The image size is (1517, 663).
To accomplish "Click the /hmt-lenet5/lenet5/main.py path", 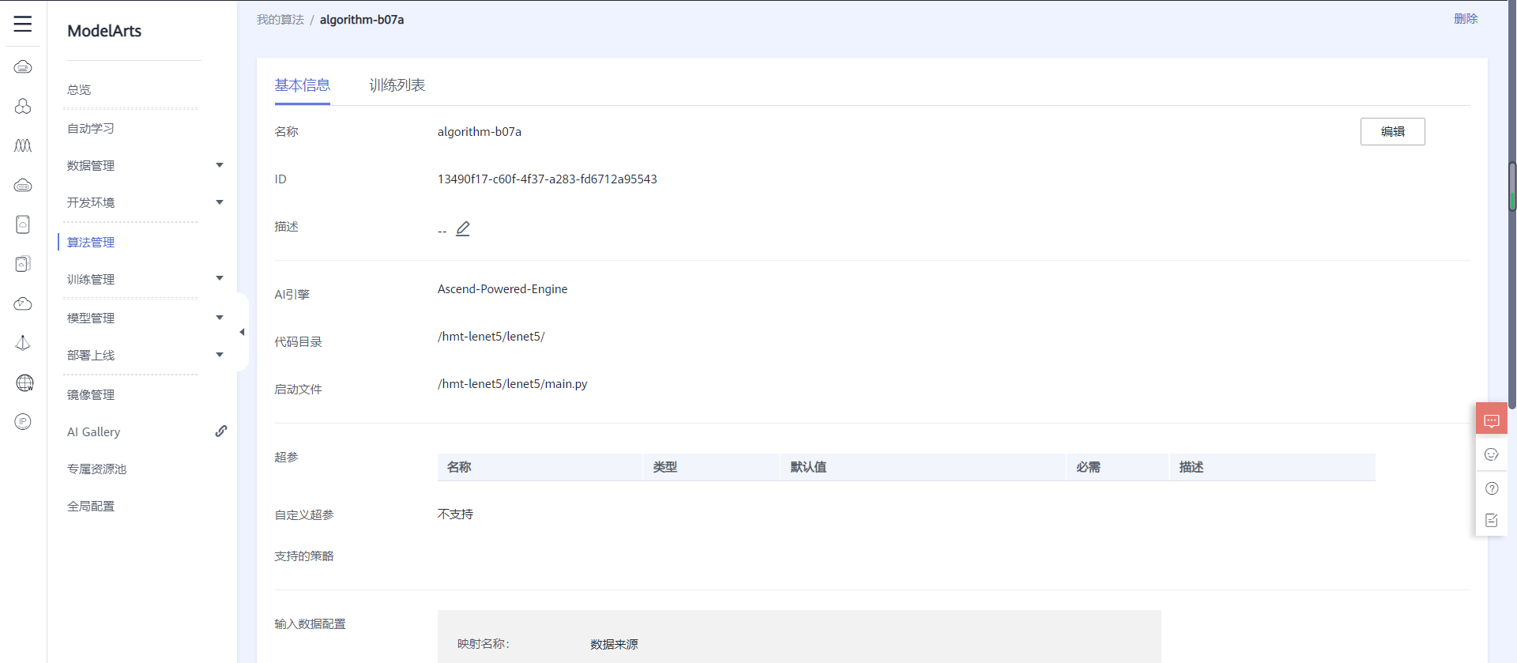I will tap(513, 384).
